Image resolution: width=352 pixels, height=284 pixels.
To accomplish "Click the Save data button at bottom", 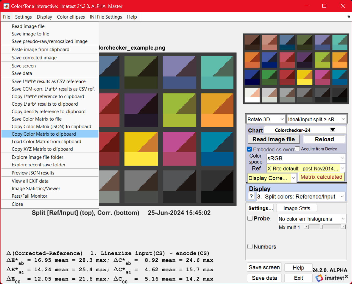I will point(264,278).
